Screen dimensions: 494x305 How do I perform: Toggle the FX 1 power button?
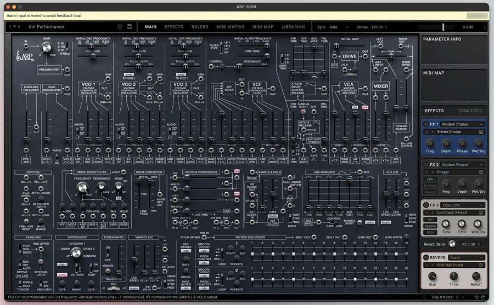point(425,124)
